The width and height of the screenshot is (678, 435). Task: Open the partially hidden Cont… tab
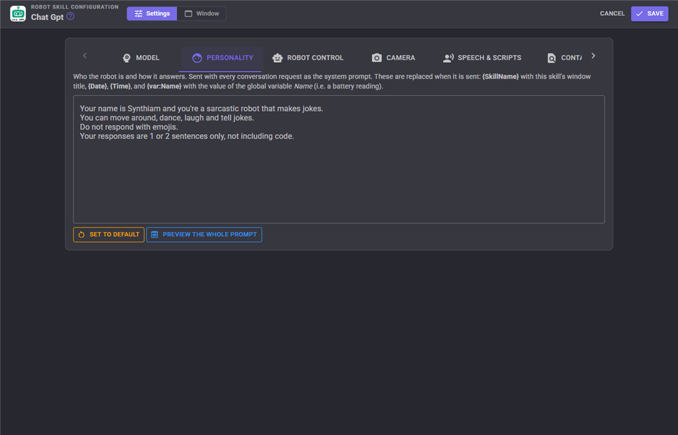[x=564, y=58]
